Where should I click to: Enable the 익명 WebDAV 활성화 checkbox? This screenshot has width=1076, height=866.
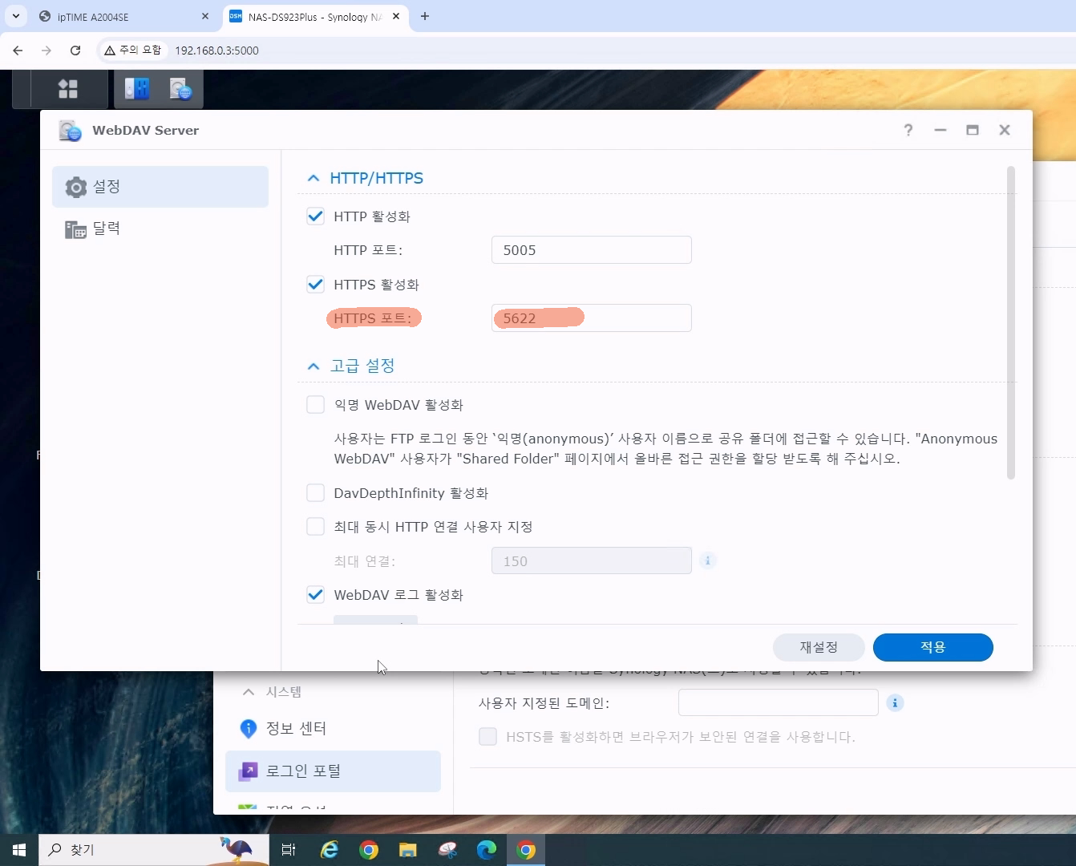pyautogui.click(x=316, y=405)
